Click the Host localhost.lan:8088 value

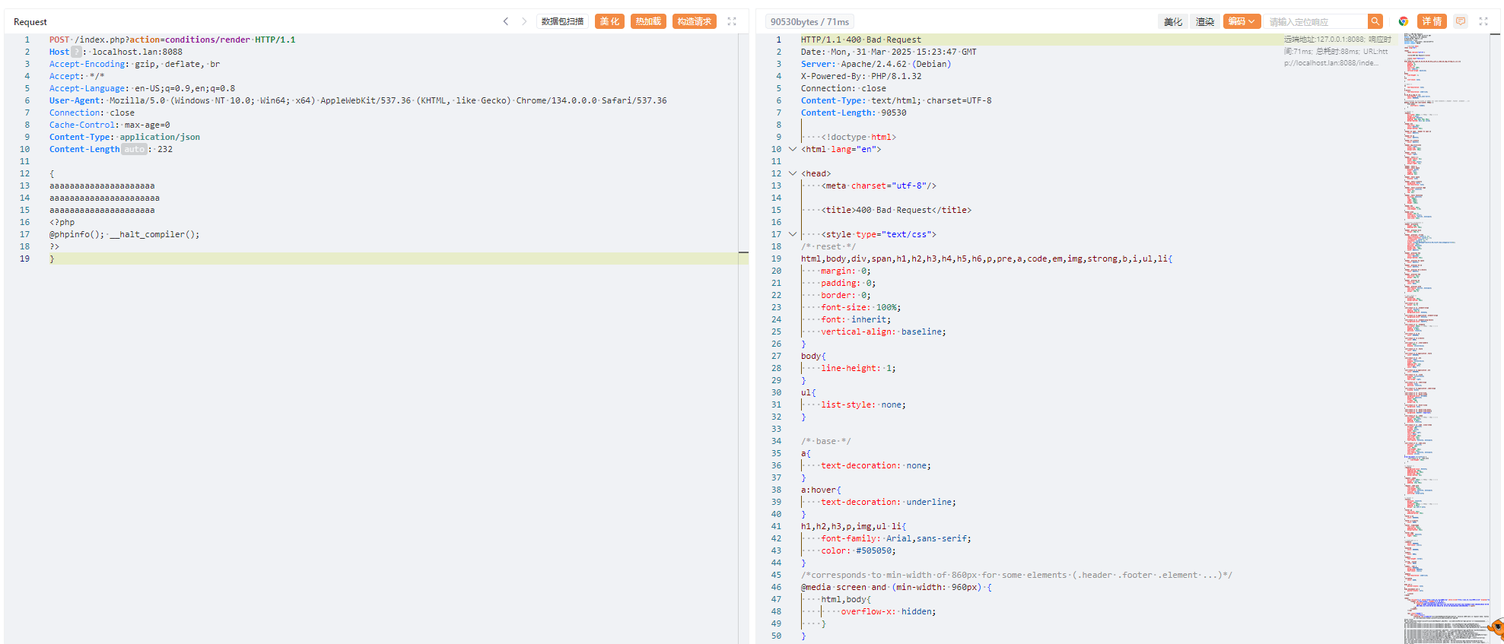pyautogui.click(x=138, y=52)
